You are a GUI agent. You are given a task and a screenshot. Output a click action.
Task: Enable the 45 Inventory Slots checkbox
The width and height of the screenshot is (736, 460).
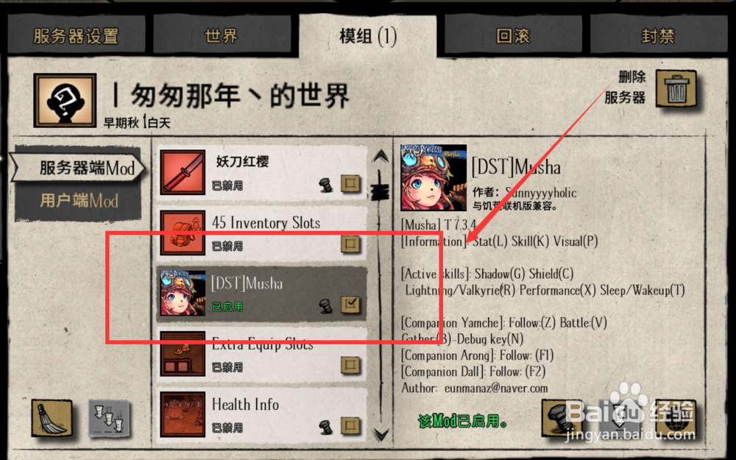tap(350, 244)
